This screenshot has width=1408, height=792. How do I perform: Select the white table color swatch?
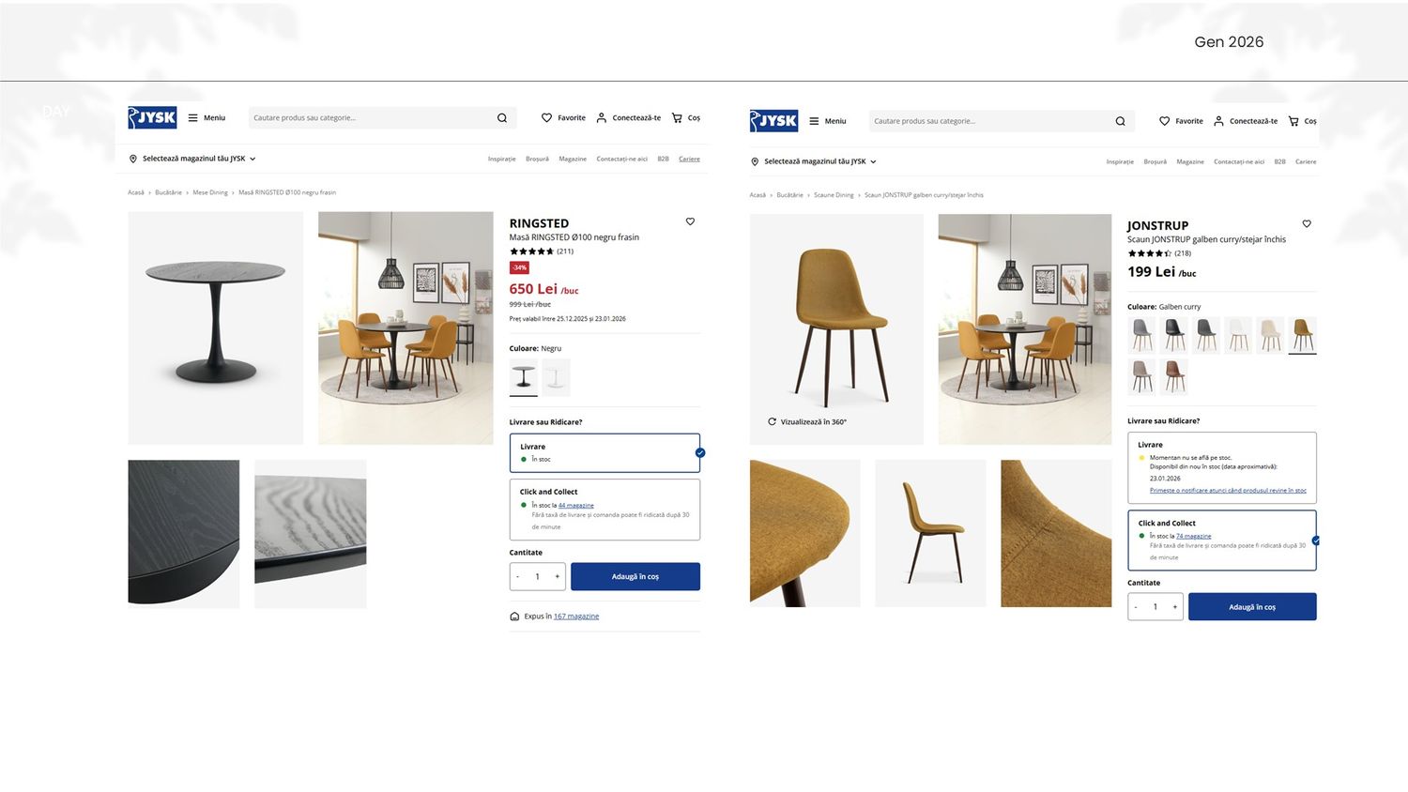point(556,377)
